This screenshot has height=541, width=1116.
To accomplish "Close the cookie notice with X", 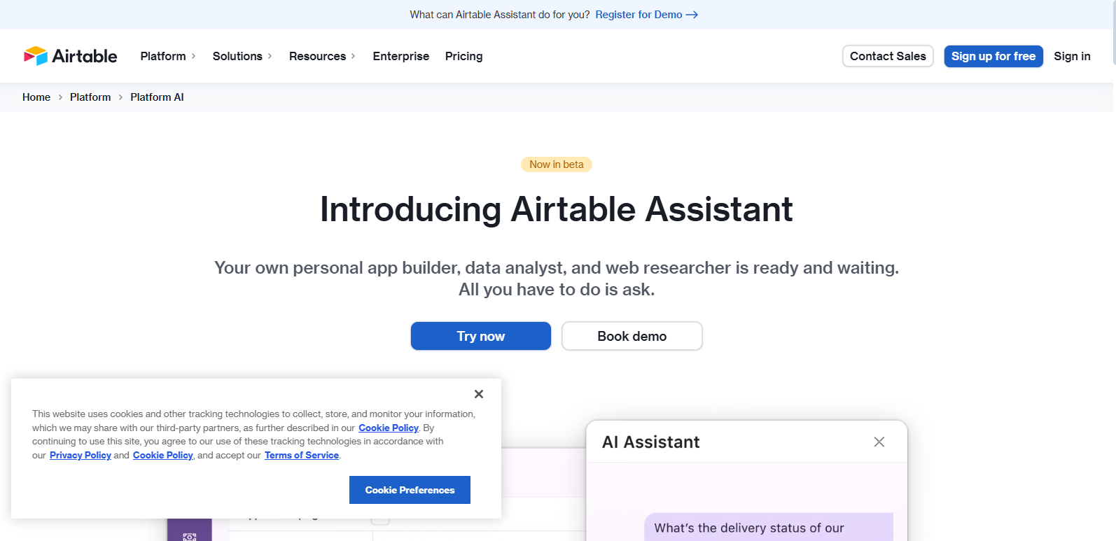I will (479, 394).
